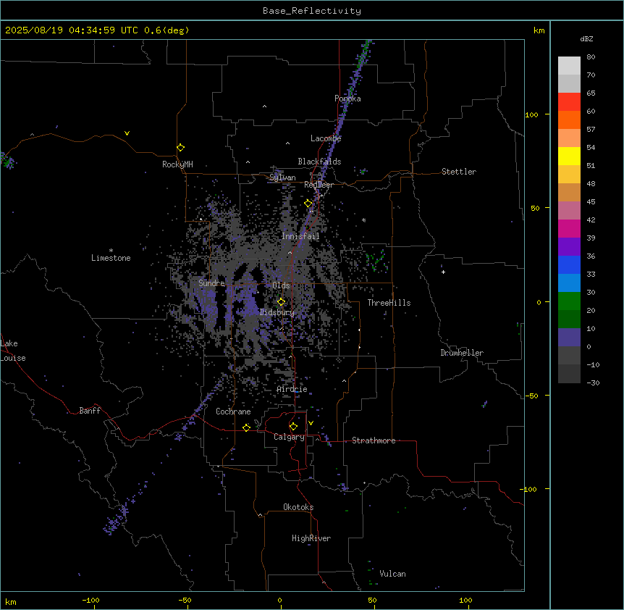Image resolution: width=624 pixels, height=610 pixels.
Task: Click the Drumheller label
Action: (x=462, y=353)
